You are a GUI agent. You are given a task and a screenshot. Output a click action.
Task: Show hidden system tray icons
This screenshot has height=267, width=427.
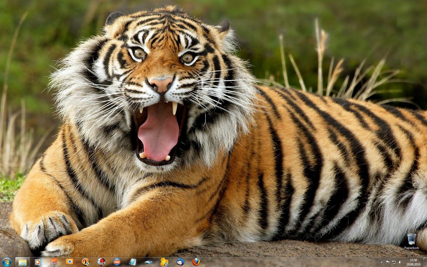[x=382, y=262]
